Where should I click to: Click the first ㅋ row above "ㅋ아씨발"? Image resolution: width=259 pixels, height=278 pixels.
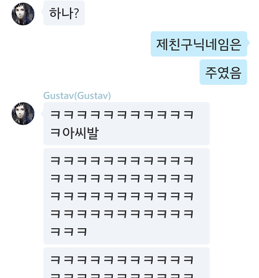coord(122,114)
